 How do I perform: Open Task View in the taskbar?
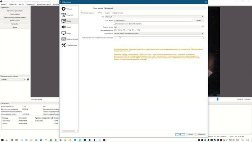[x=17, y=140]
